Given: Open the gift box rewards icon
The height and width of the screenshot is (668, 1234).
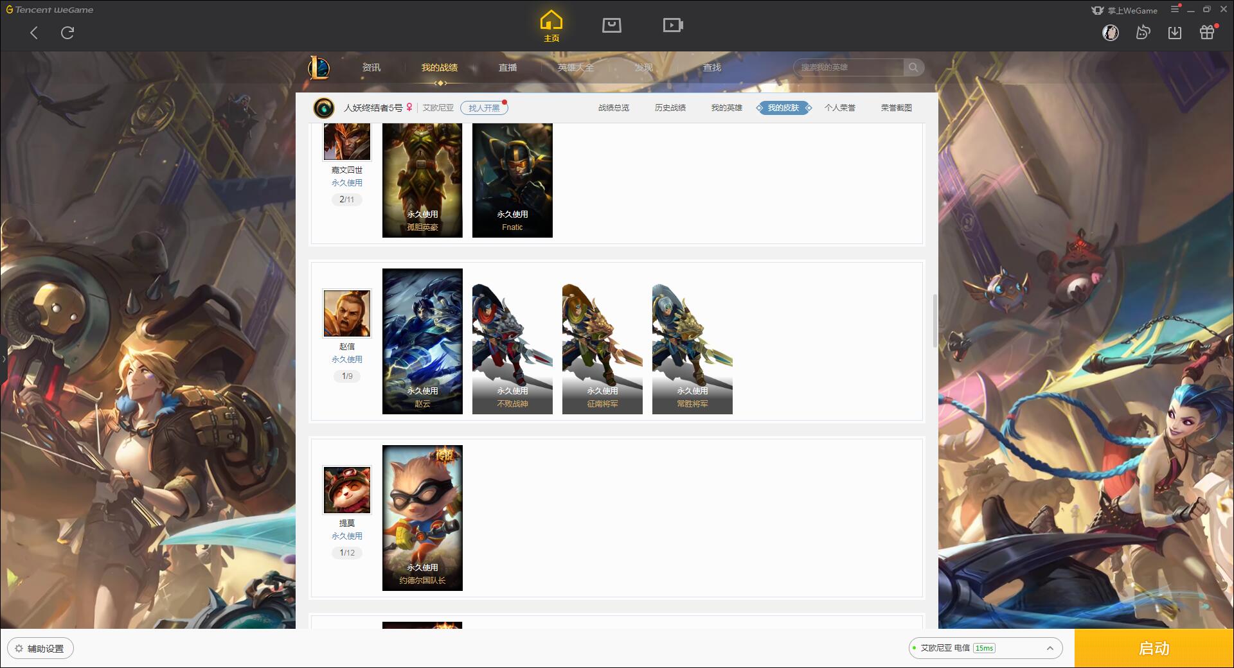Looking at the screenshot, I should [1208, 32].
